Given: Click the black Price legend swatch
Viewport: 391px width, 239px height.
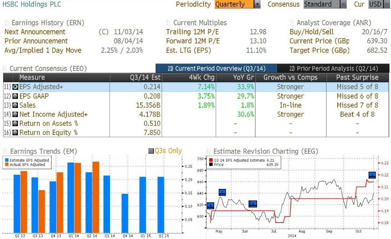Looking at the screenshot, I should [211, 164].
